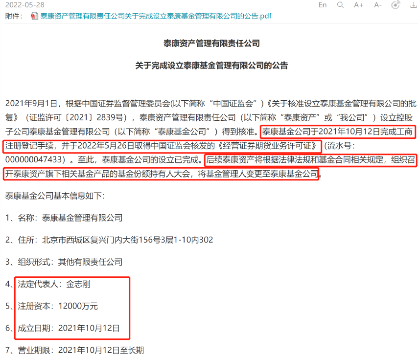Screen dimensions: 419x356
Task: Click the 名称:泰康基金管理有限公司 line
Action: point(64,218)
